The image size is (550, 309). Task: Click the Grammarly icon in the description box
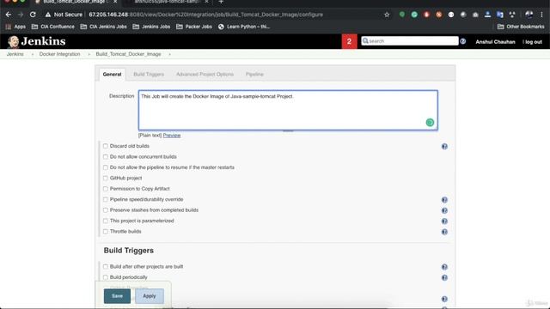430,122
